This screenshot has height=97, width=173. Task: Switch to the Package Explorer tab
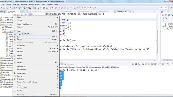(3, 12)
